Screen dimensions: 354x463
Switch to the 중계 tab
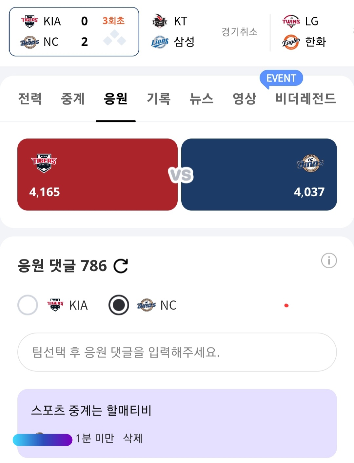pyautogui.click(x=73, y=99)
